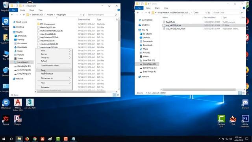Image resolution: width=252 pixels, height=142 pixels.
Task: Open File tab in vrayplugins window
Action: pos(13,10)
